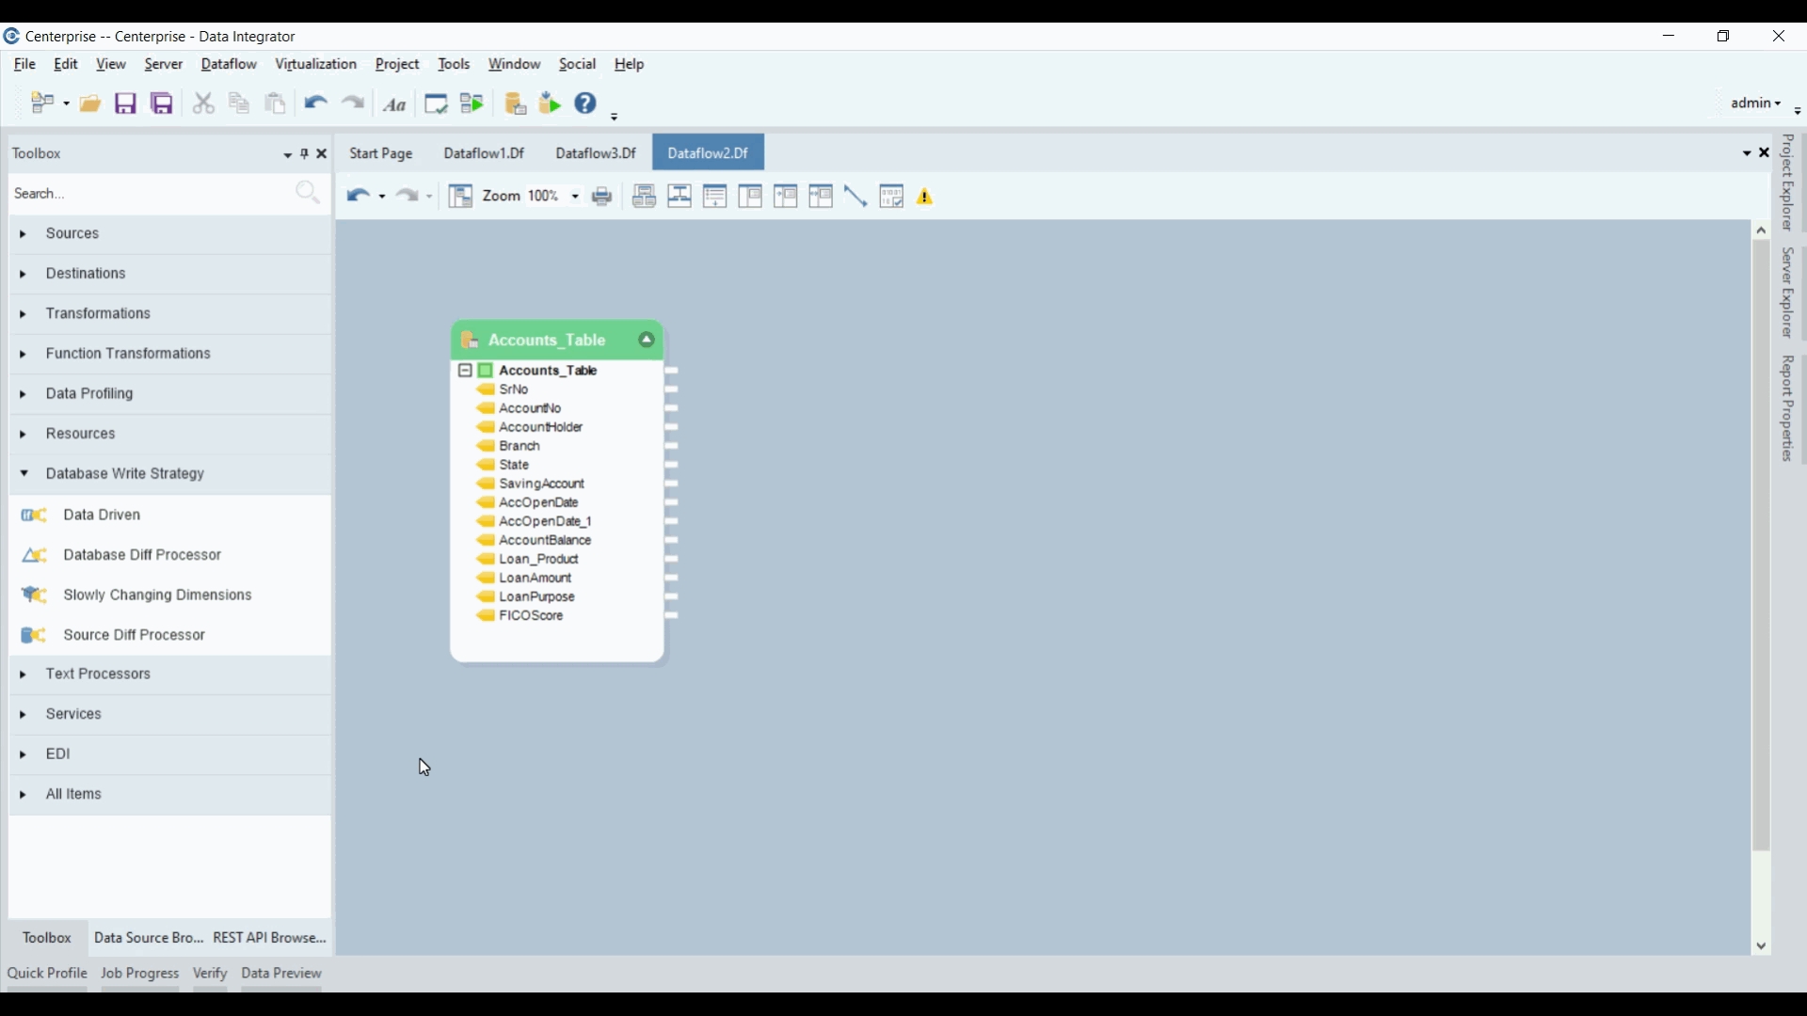Click the diagonal Link line tool icon
1807x1016 pixels.
tap(856, 197)
